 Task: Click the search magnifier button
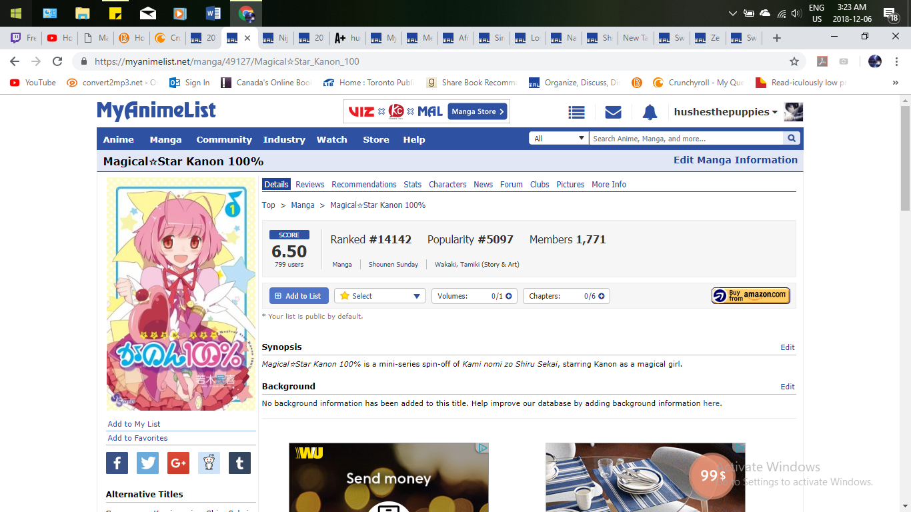click(792, 139)
